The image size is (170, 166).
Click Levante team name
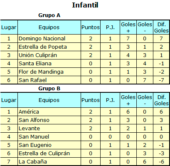(x=29, y=129)
